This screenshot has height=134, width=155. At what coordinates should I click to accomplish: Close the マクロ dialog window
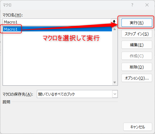click(x=147, y=5)
